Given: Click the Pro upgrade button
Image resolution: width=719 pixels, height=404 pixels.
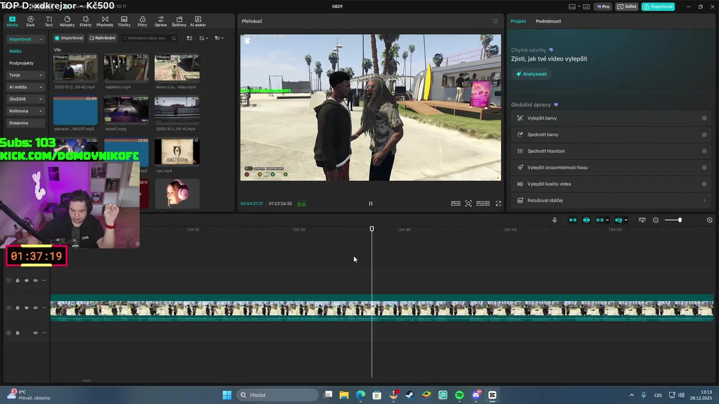Looking at the screenshot, I should point(603,7).
